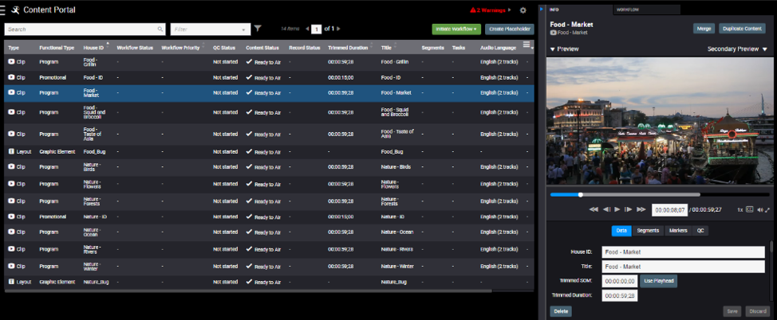Select the Nature - Rivers title cell
This screenshot has width=777, height=320.
pos(397,249)
